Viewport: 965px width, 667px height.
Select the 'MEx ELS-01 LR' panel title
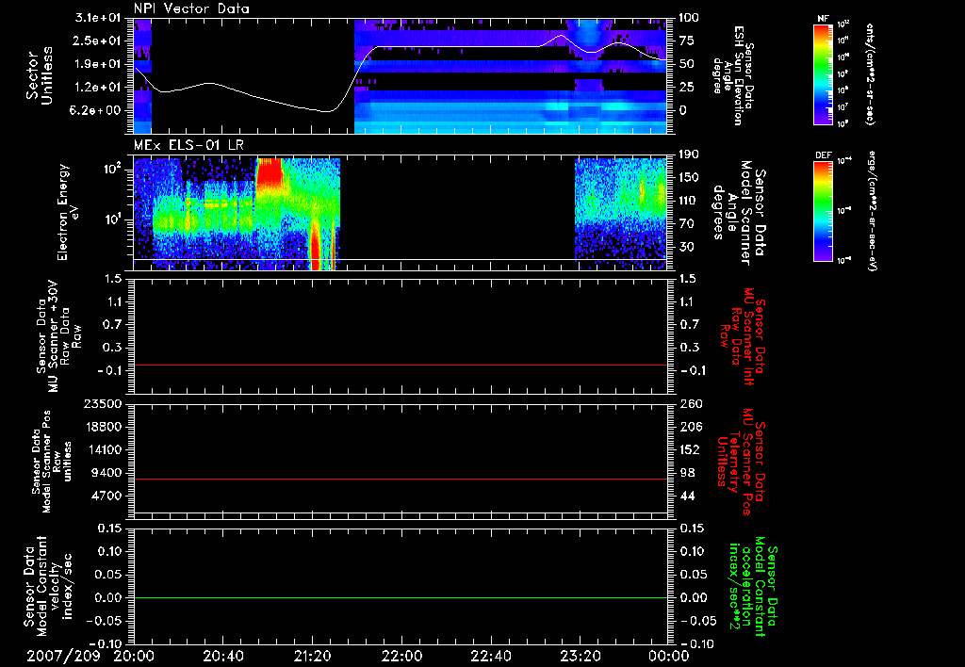(x=188, y=146)
